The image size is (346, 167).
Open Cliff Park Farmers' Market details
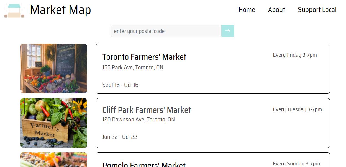point(147,110)
